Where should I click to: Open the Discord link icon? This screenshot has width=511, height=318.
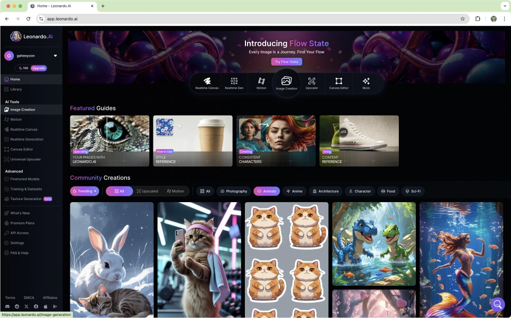point(7,306)
